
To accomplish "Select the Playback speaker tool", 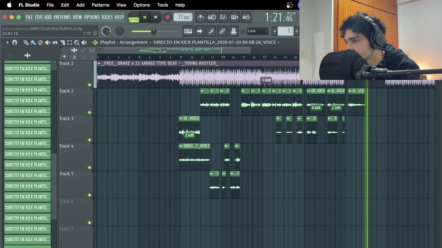I will click(84, 42).
